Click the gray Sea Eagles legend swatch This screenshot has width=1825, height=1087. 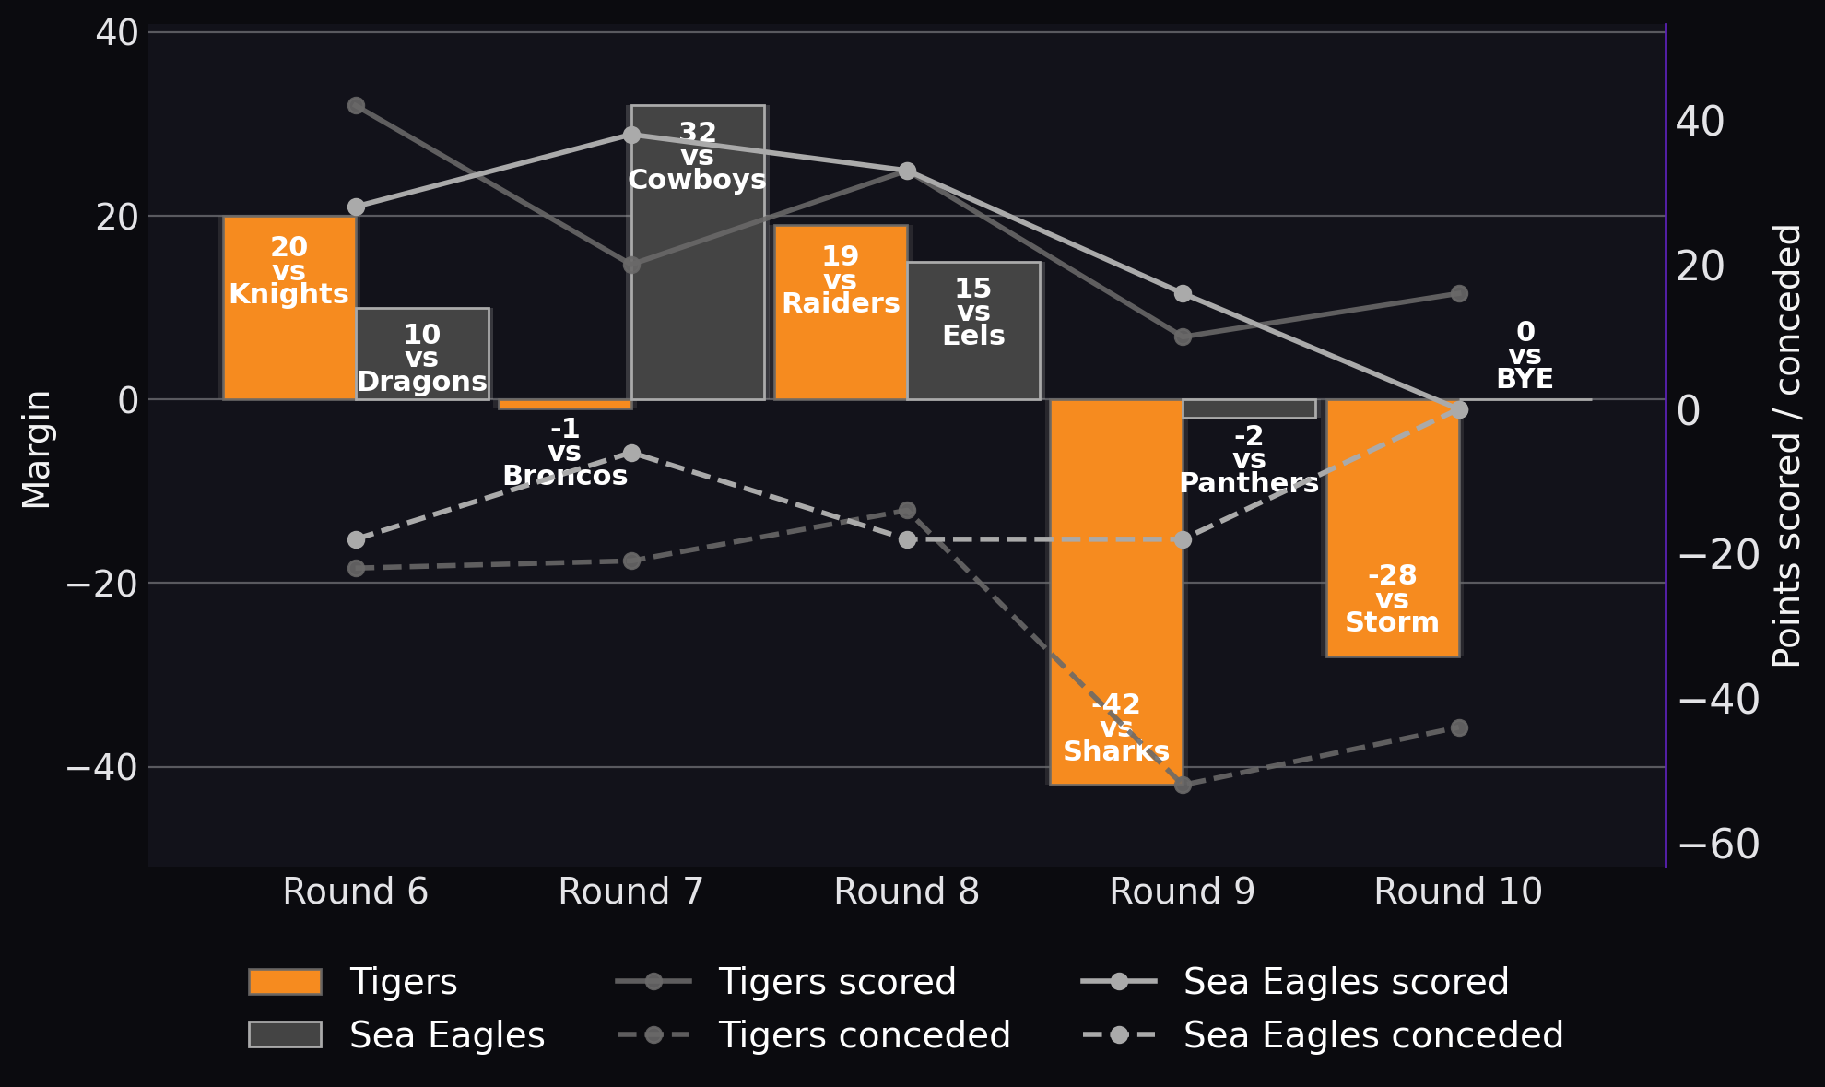point(285,1034)
